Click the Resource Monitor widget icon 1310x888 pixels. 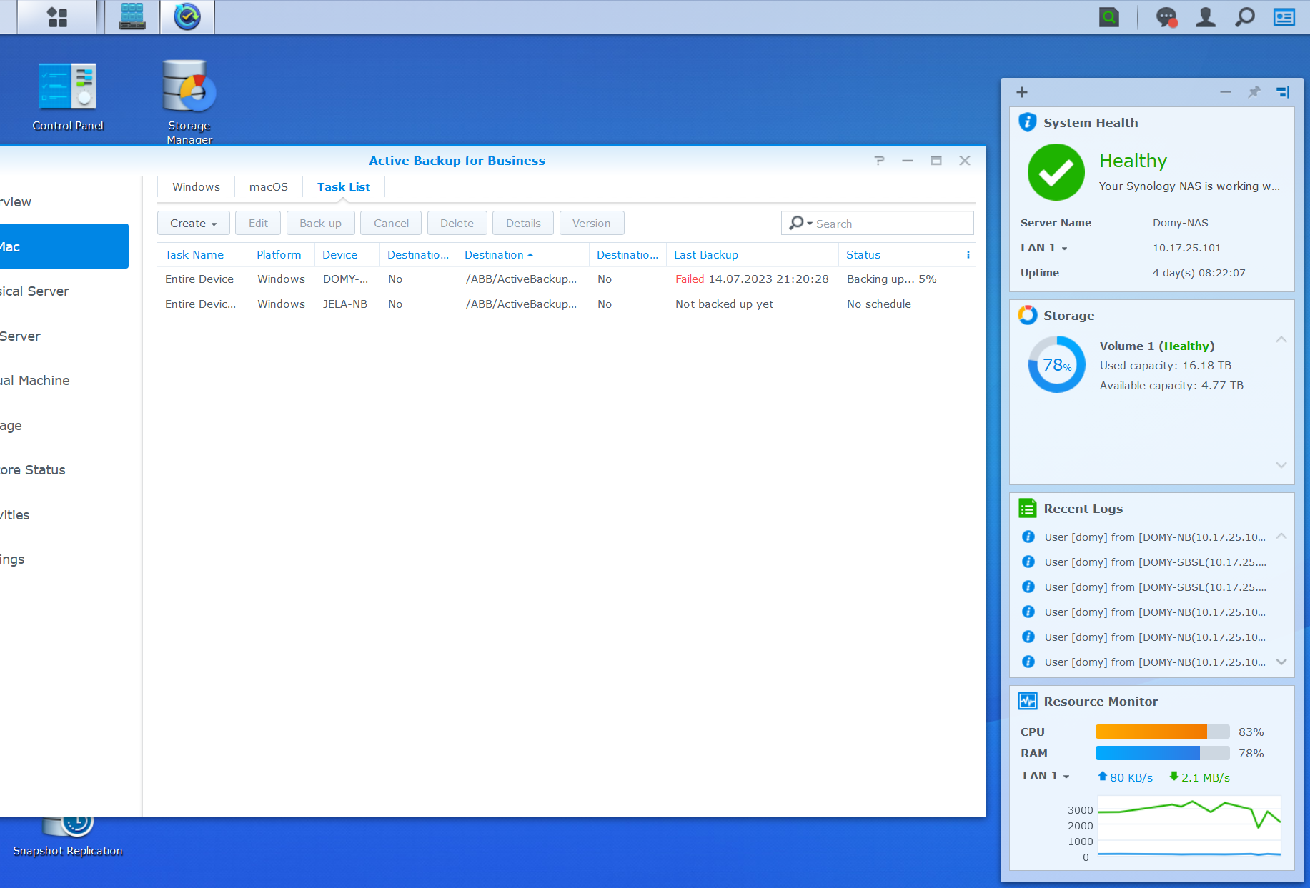pyautogui.click(x=1028, y=701)
